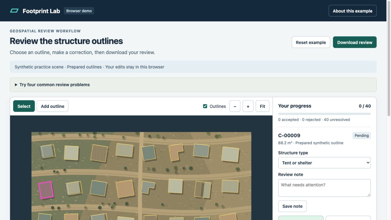Click '88.2 m² · Prepared synthetic outline' text
Image resolution: width=391 pixels, height=220 pixels.
click(x=311, y=143)
